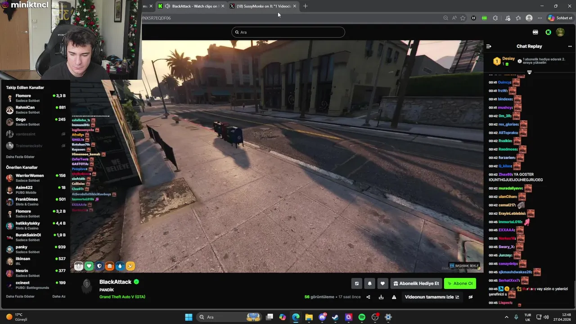Click the black cat extension icon
Viewport: 576px width, 324px height.
[x=473, y=18]
